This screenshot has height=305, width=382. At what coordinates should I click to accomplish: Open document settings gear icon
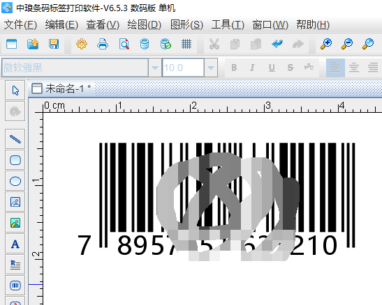pyautogui.click(x=82, y=44)
